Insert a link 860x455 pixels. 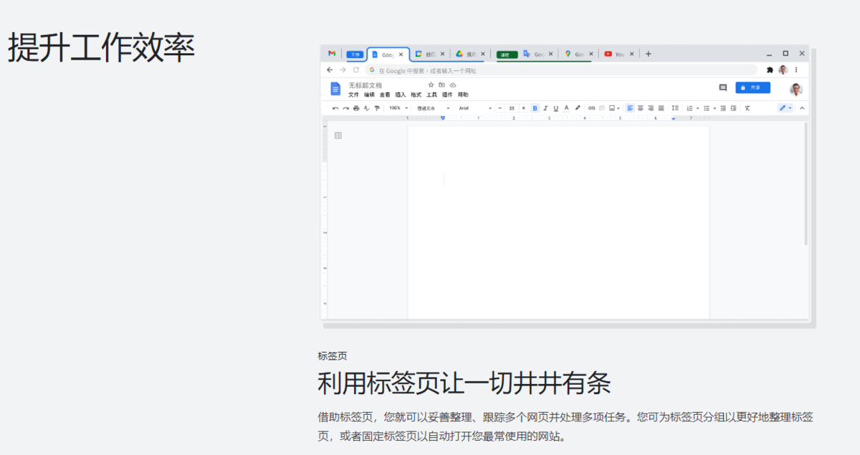tap(591, 108)
